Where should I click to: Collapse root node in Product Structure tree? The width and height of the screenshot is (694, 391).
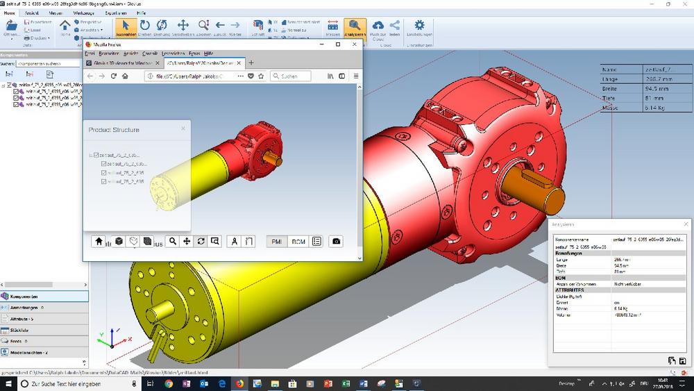click(90, 155)
